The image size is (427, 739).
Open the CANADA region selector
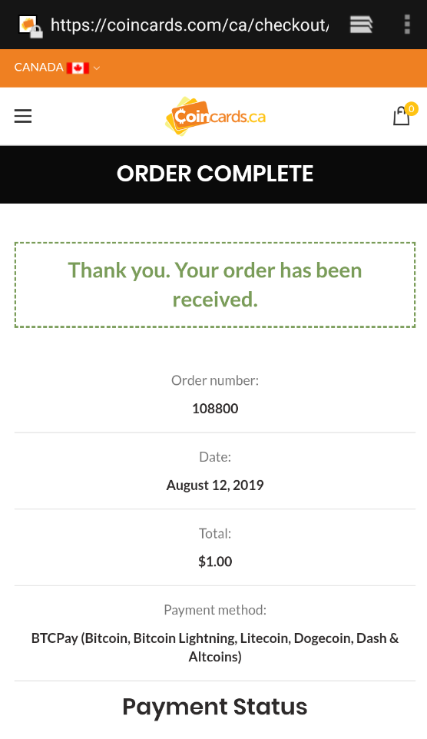click(x=57, y=68)
